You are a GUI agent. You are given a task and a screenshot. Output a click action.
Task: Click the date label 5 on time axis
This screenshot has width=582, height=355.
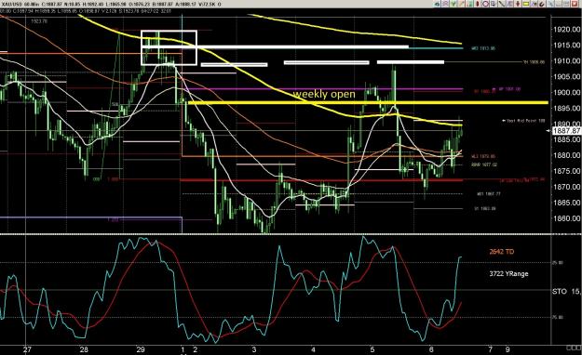tap(372, 349)
